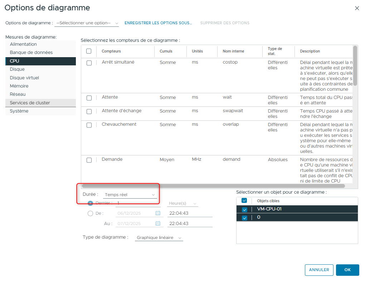Expand the Type de diagramme dropdown
The width and height of the screenshot is (365, 284).
159,238
